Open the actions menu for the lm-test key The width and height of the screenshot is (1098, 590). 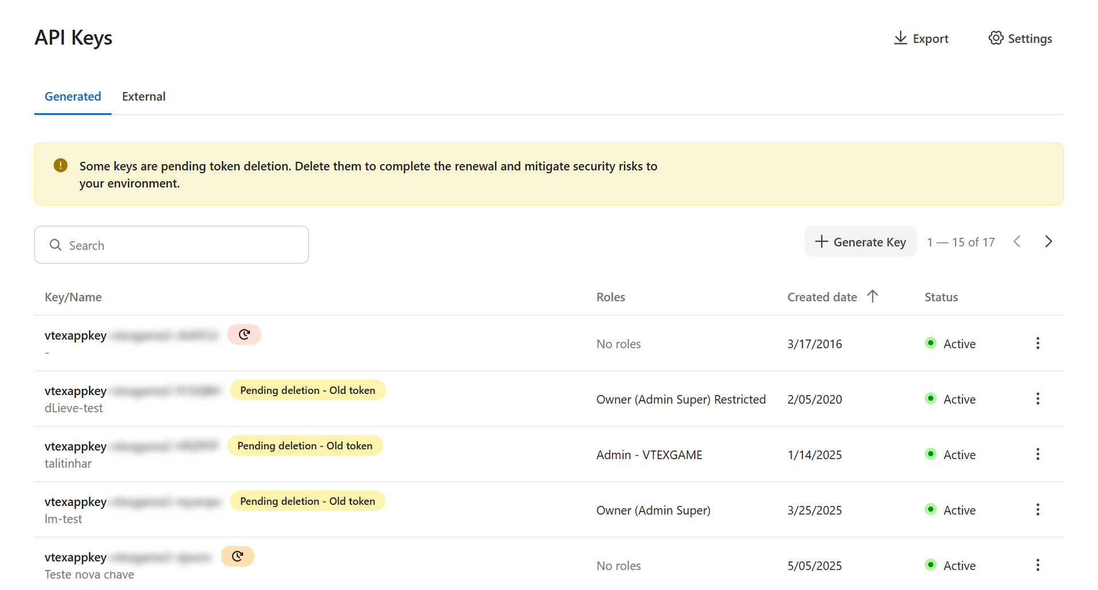coord(1038,509)
